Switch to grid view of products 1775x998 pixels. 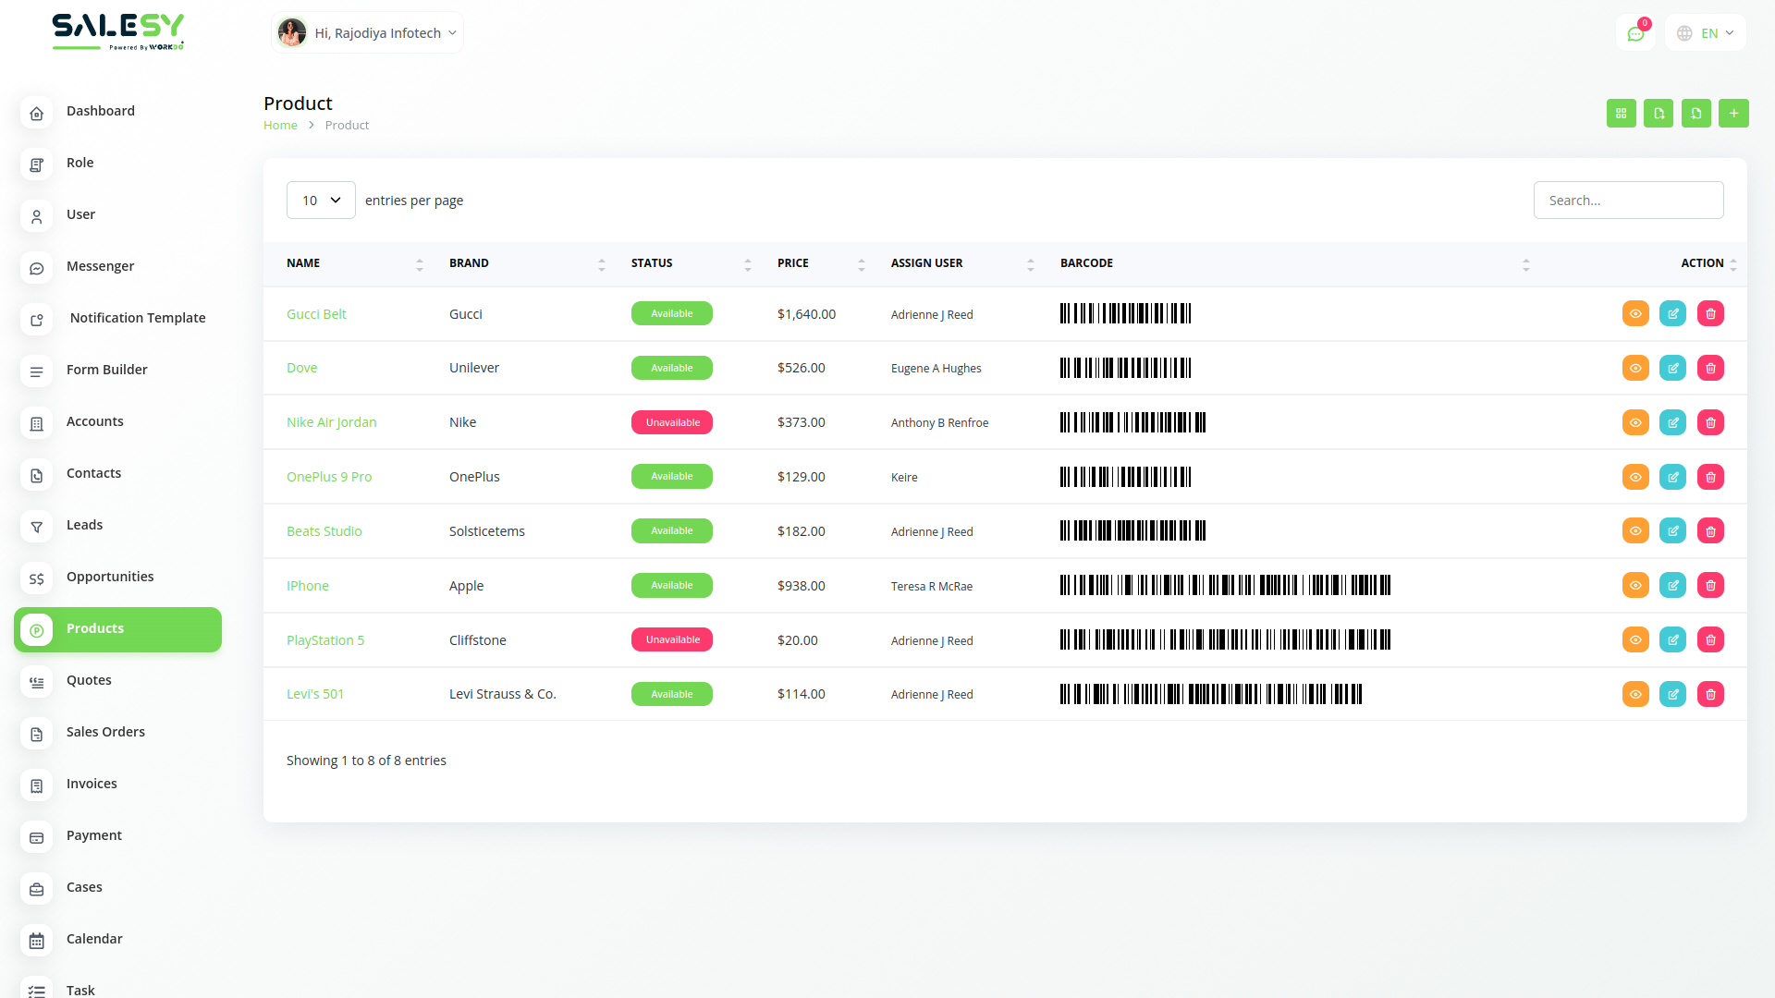[x=1621, y=114]
